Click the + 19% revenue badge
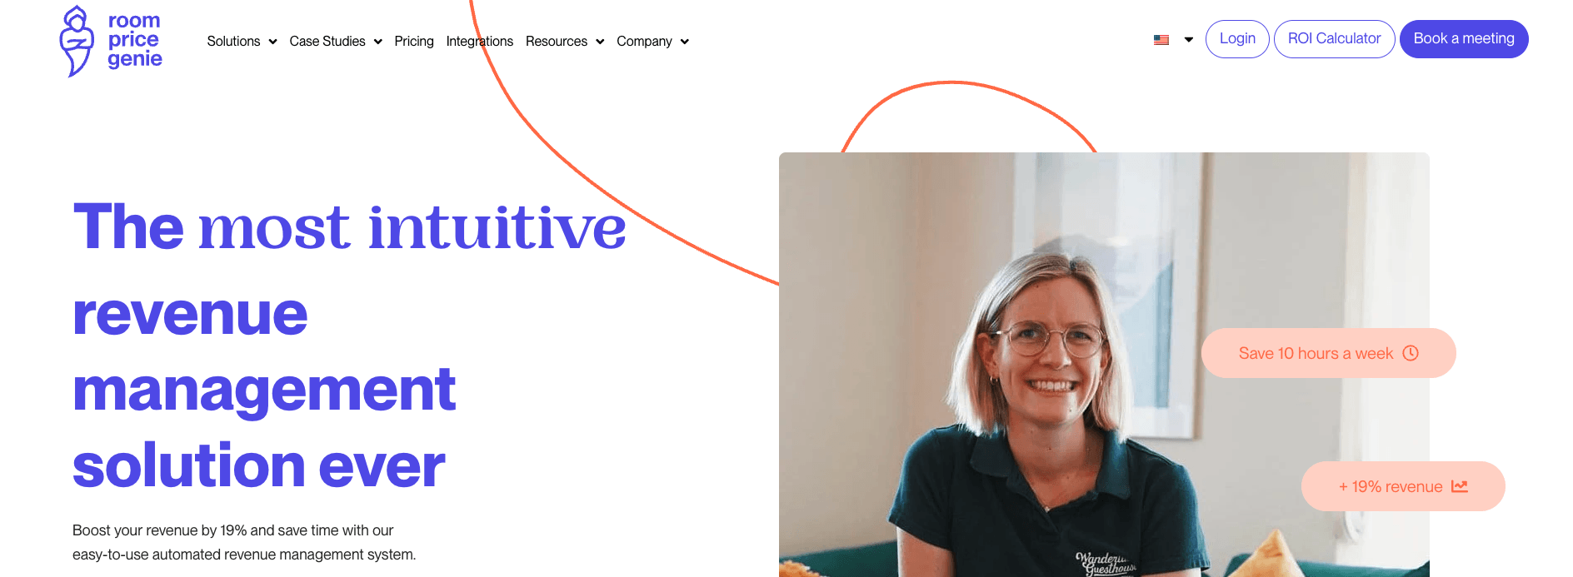 1403,486
